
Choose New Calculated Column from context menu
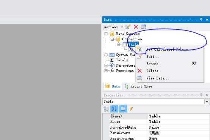coord(169,49)
